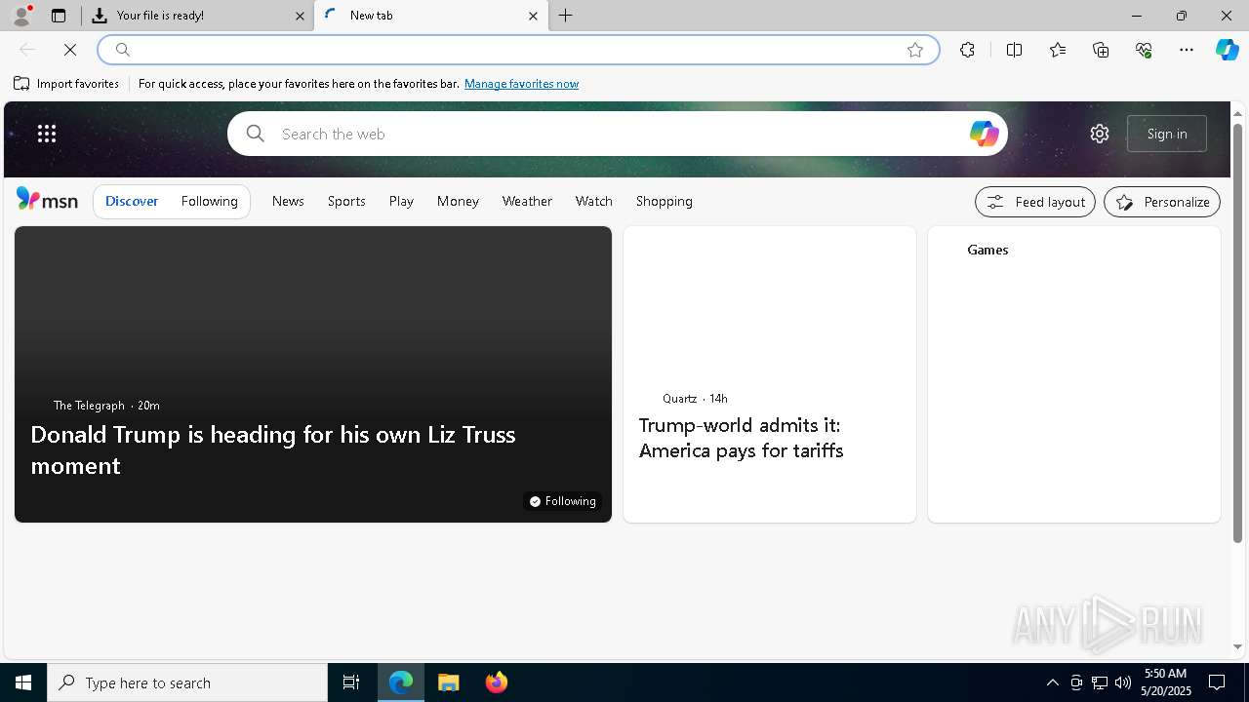Open Feed layout options
The width and height of the screenshot is (1249, 702).
[x=1035, y=202]
